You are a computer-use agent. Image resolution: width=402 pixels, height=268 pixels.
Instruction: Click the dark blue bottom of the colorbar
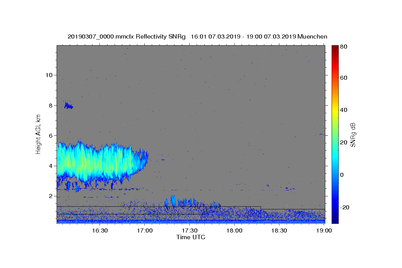pyautogui.click(x=335, y=220)
